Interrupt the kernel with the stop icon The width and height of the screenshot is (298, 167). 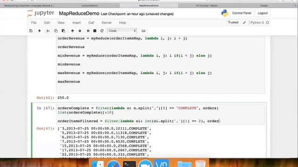(95, 31)
